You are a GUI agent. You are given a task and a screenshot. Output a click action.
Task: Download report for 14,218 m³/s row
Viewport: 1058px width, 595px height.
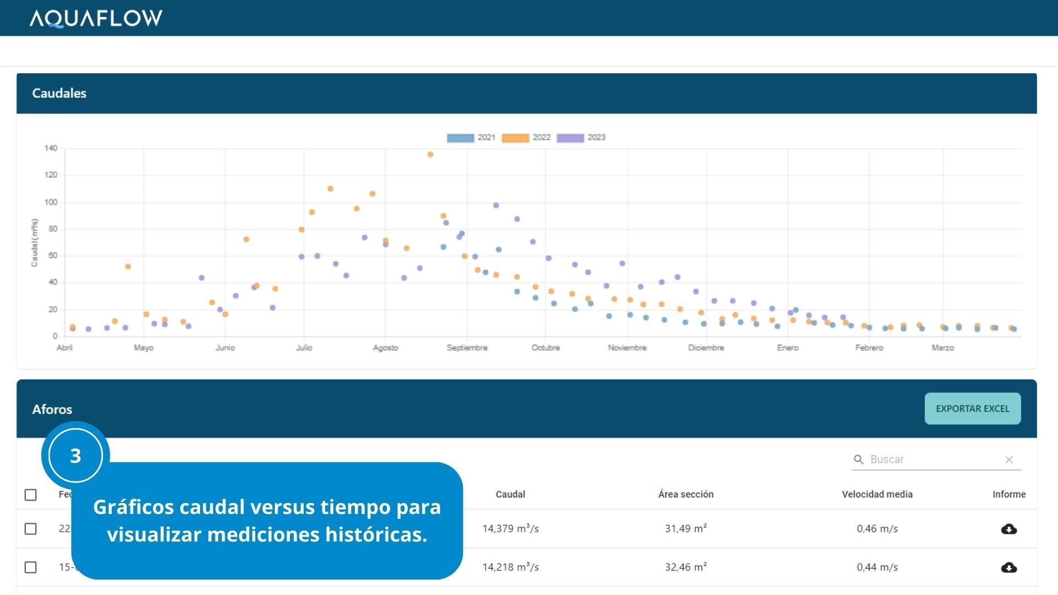pos(1008,567)
